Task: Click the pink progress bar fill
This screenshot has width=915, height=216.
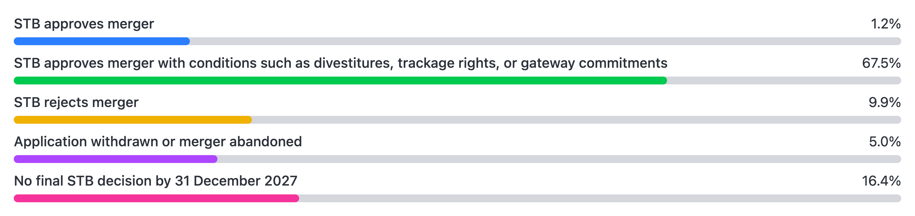Action: [x=156, y=198]
